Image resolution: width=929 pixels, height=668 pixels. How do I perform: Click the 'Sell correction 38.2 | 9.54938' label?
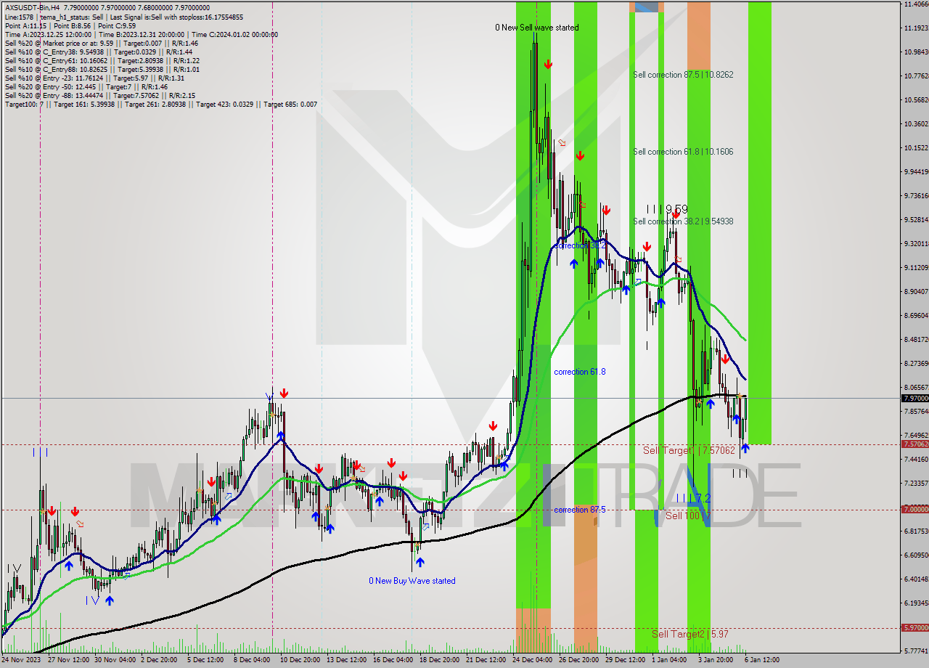tap(683, 221)
